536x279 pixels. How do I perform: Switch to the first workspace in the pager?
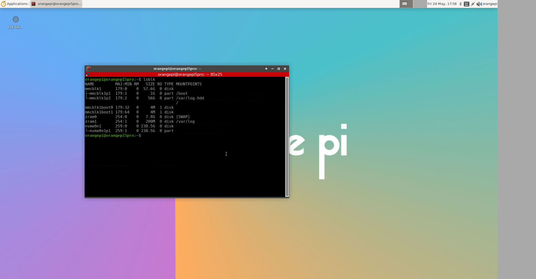click(x=406, y=4)
